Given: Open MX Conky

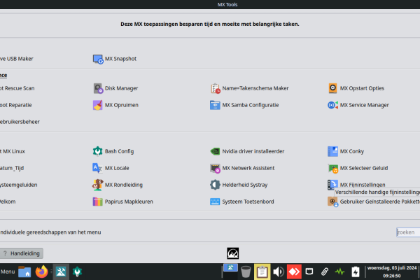Looking at the screenshot, I should click(353, 151).
